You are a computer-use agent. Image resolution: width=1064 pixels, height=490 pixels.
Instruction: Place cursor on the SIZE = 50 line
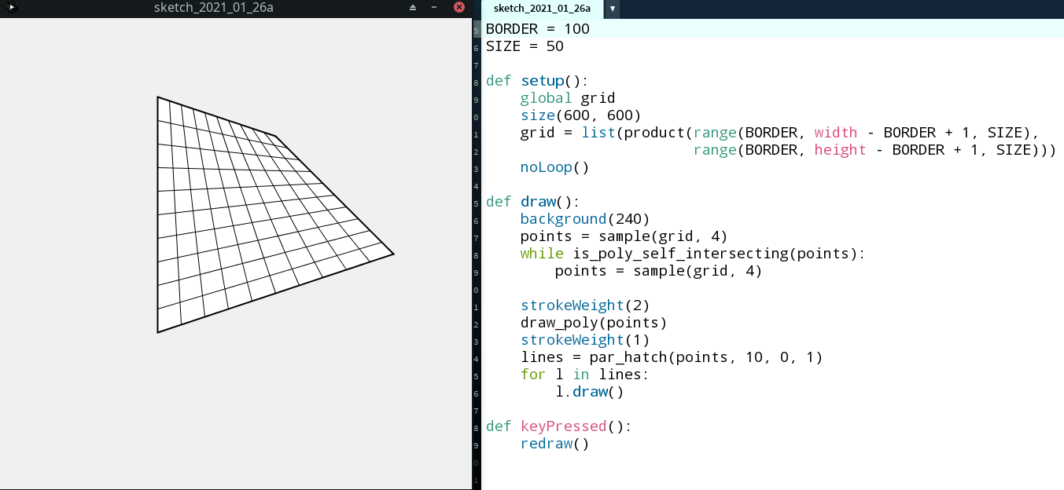525,46
